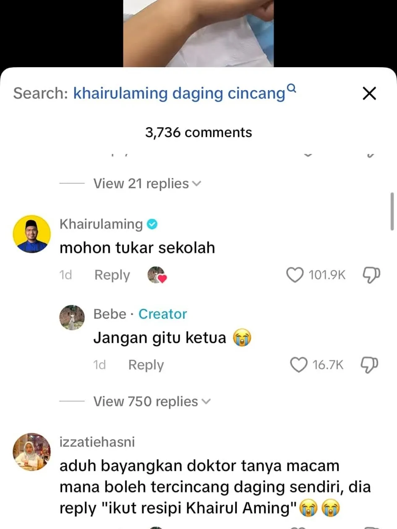
Task: Click the chevron beside View 750 replies
Action: click(x=206, y=402)
